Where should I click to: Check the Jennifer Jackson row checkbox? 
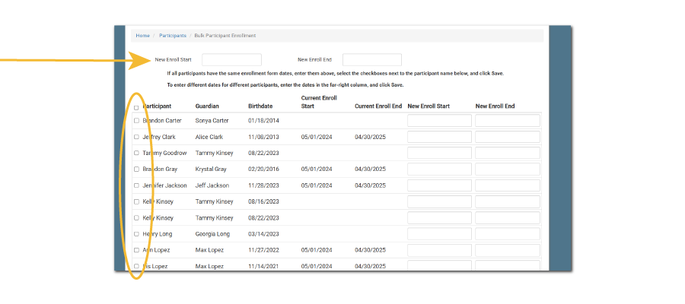point(136,185)
